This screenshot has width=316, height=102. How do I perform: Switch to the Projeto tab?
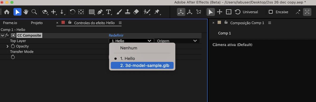pyautogui.click(x=37, y=23)
